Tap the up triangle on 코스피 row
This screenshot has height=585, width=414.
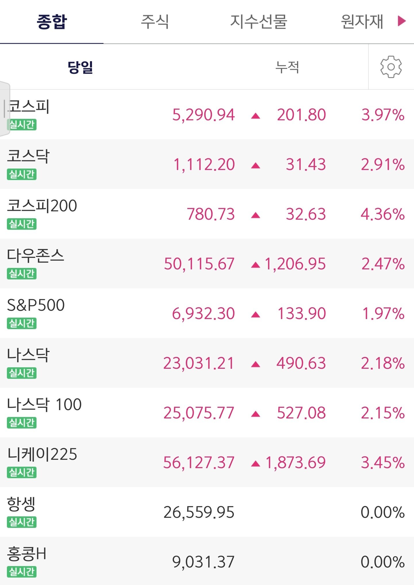tap(255, 116)
